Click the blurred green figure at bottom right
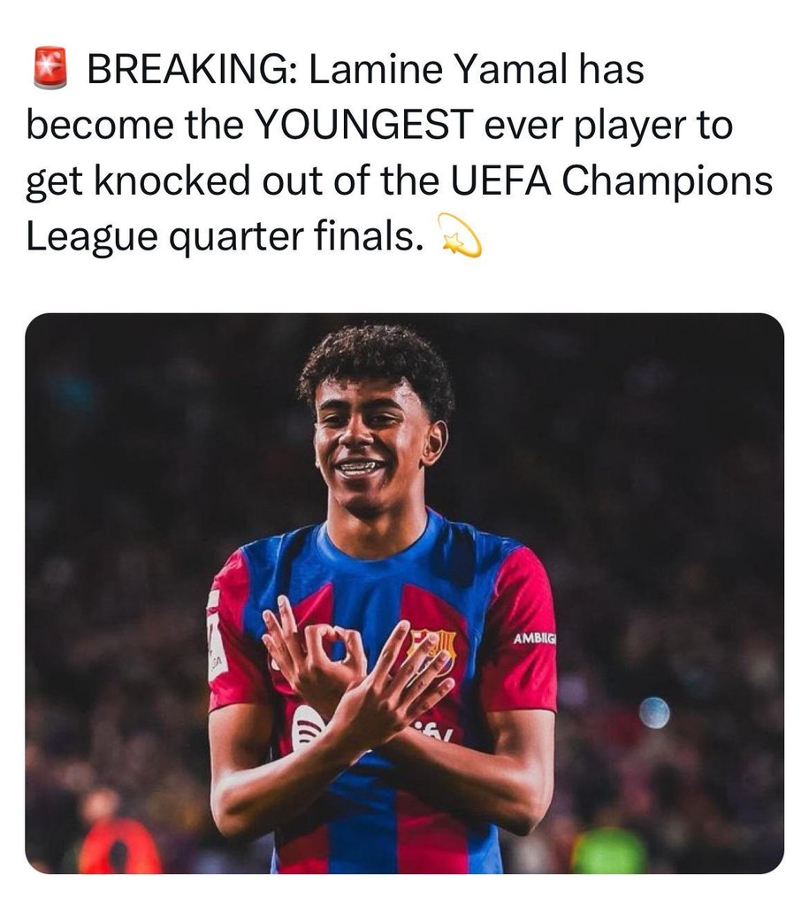809x906 pixels. 609,849
